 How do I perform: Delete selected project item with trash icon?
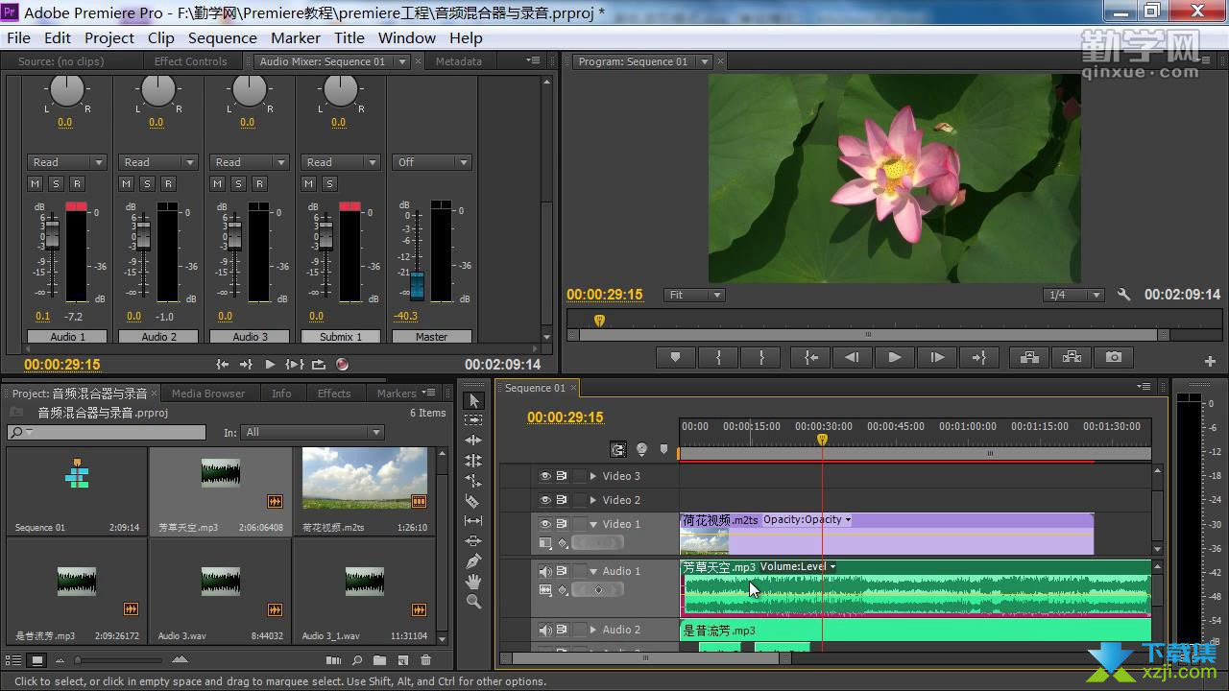tap(426, 660)
